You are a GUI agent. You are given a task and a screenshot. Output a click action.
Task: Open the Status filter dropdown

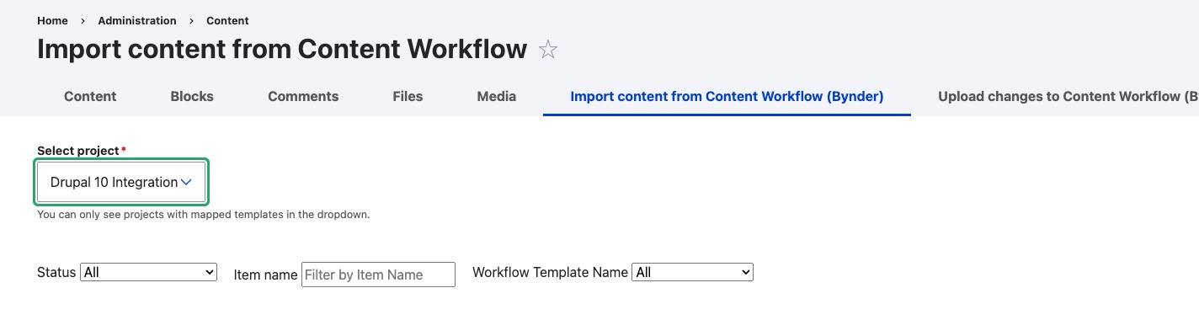[x=149, y=273]
